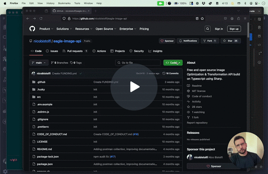The image size is (268, 174).
Task: Expand the Enterprise menu
Action: [128, 29]
